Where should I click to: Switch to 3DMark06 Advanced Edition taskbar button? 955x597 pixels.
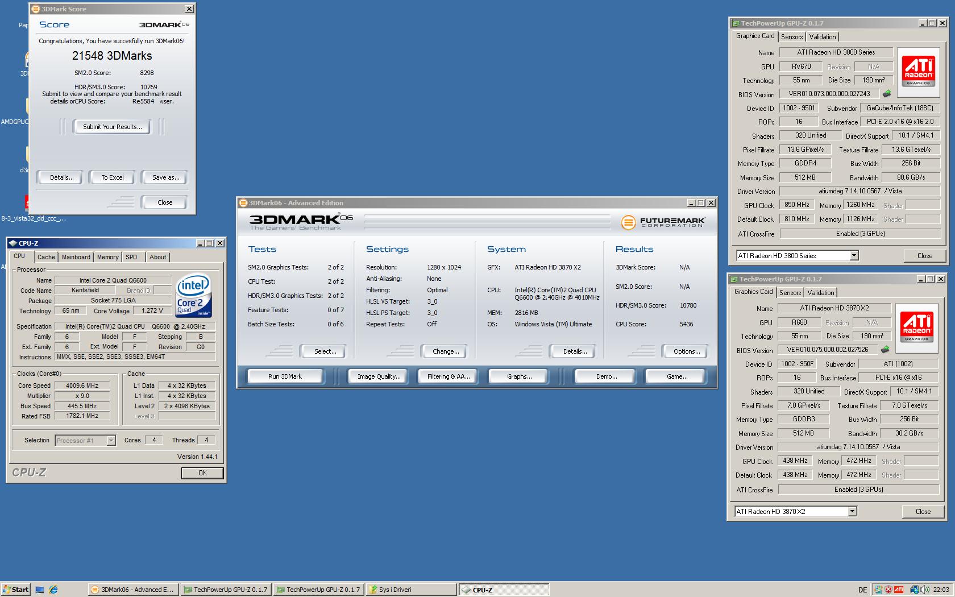point(134,590)
